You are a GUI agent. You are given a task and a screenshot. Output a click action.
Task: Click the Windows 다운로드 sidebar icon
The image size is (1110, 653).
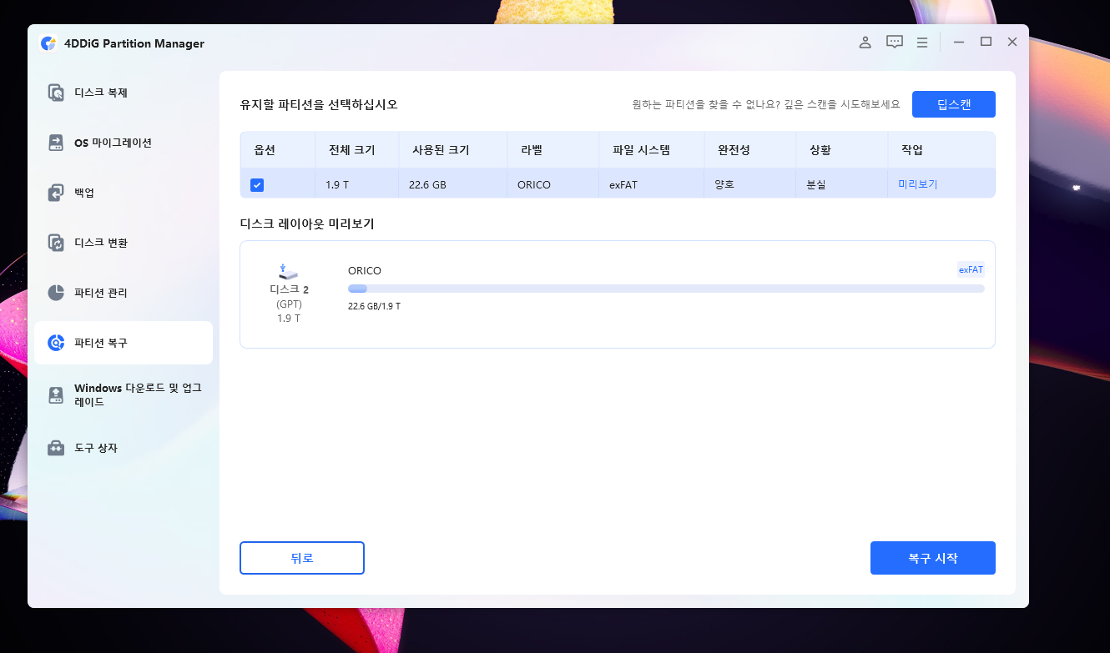tap(56, 394)
